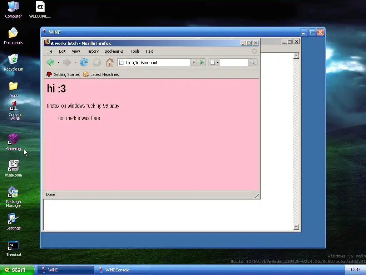
Task: Click the Getting Started bookmark
Action: [x=63, y=74]
